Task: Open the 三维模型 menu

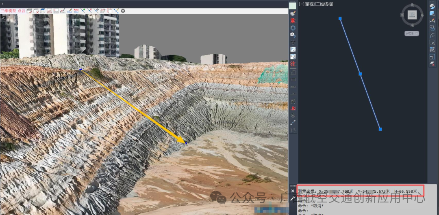Action: coord(8,11)
